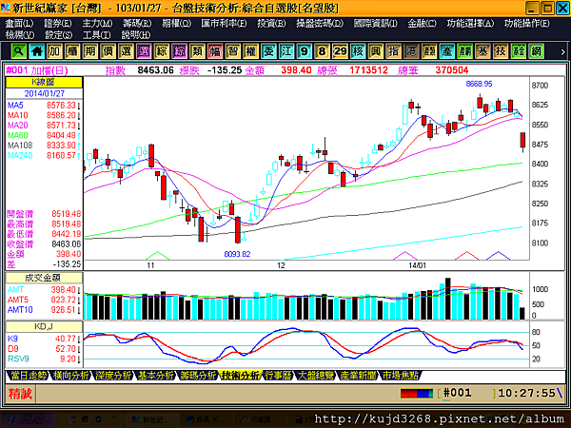571x428 pixels.
Task: Click the 技 technical analysis toolbar icon
Action: (x=501, y=51)
